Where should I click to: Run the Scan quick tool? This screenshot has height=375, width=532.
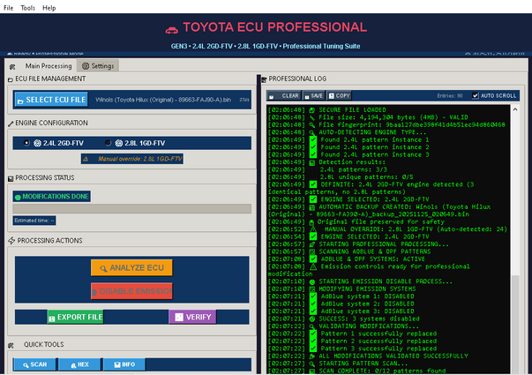pos(34,364)
